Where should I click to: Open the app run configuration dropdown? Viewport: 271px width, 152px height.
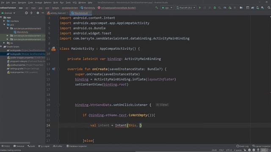click(x=167, y=8)
